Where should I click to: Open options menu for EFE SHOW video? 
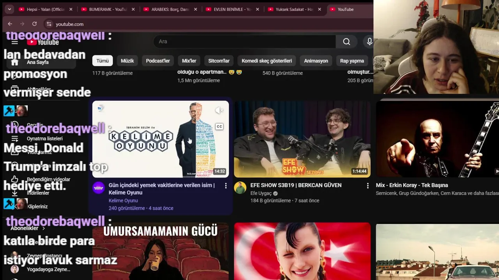coord(368,186)
